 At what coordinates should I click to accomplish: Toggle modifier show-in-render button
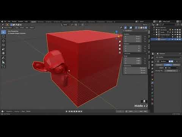[172, 61]
